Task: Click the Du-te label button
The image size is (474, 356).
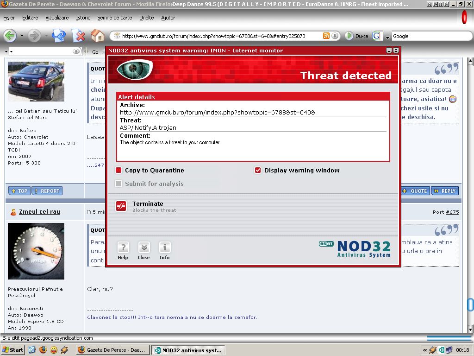Action: (362, 36)
